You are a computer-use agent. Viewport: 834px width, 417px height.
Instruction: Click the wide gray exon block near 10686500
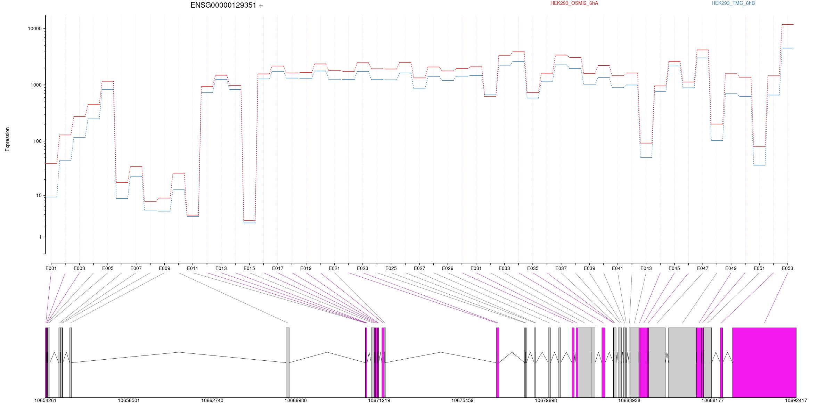pos(682,362)
